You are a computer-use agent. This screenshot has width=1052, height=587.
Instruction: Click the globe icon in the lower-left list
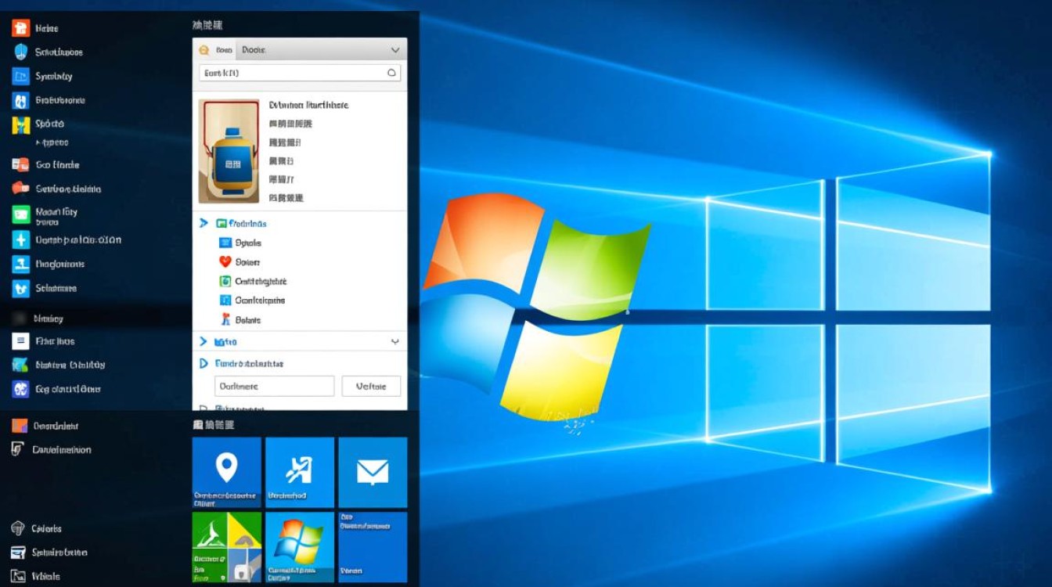point(18,528)
